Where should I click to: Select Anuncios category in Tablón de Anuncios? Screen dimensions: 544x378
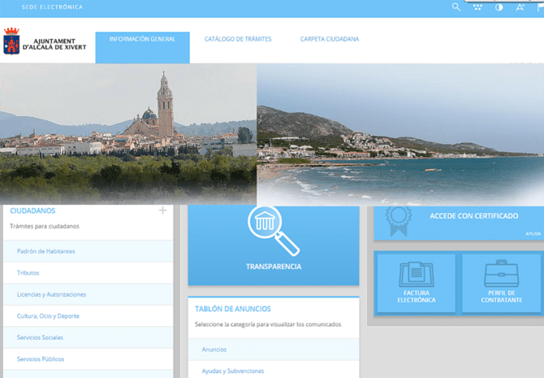214,350
